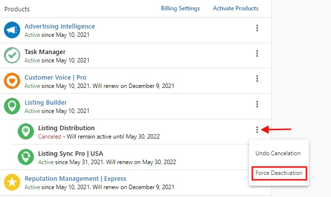This screenshot has height=197, width=331.
Task: Open the Advertising Intelligence product link
Action: click(60, 27)
